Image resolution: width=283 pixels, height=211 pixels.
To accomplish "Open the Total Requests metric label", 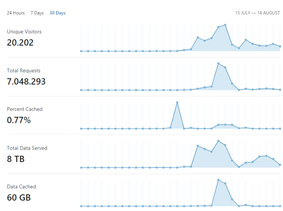I will (x=24, y=70).
